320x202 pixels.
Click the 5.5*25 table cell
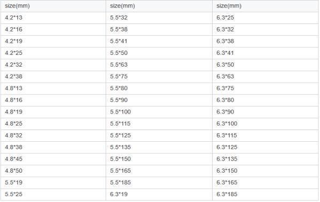pos(53,195)
